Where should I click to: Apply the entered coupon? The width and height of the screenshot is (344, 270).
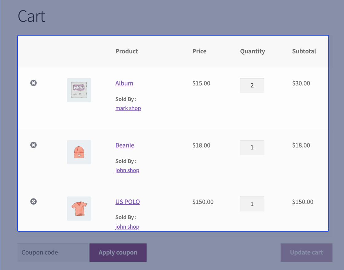point(118,252)
